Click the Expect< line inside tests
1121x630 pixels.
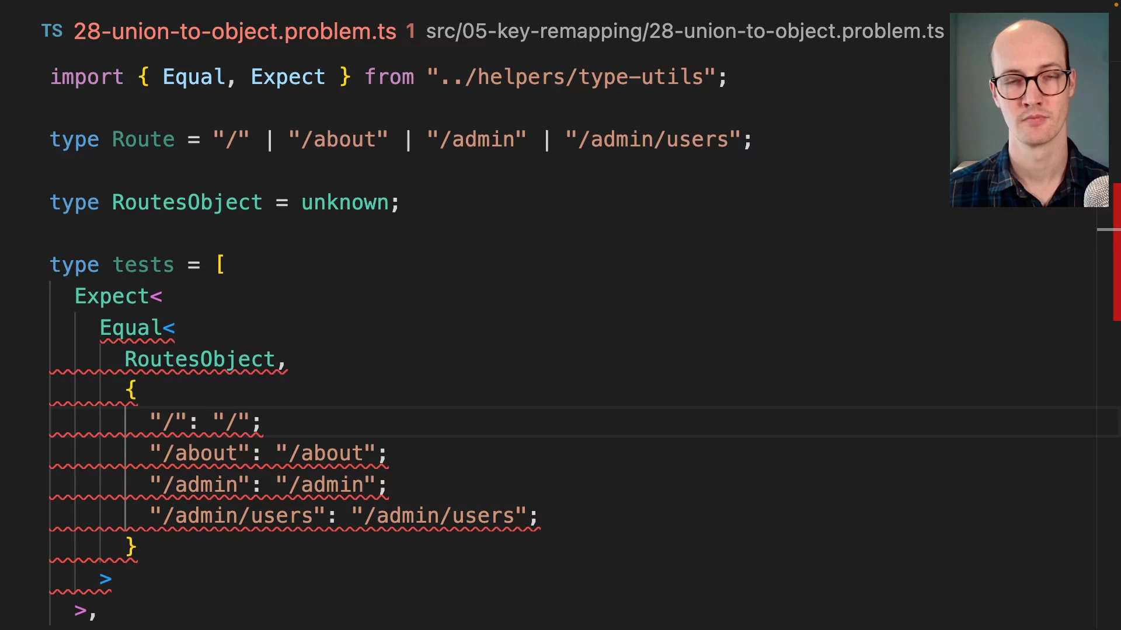click(x=118, y=296)
